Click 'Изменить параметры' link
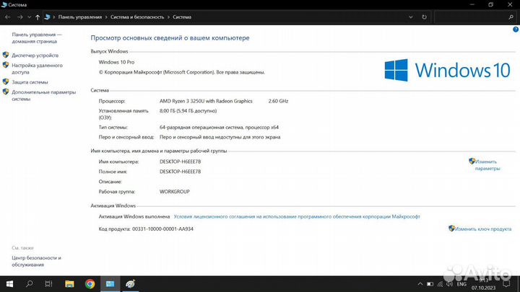Image resolution: width=520 pixels, height=292 pixels. coord(487,165)
